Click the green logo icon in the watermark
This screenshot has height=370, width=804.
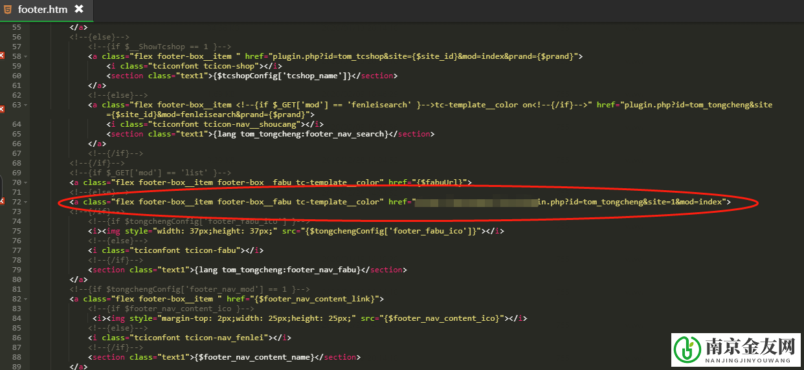[x=687, y=350]
